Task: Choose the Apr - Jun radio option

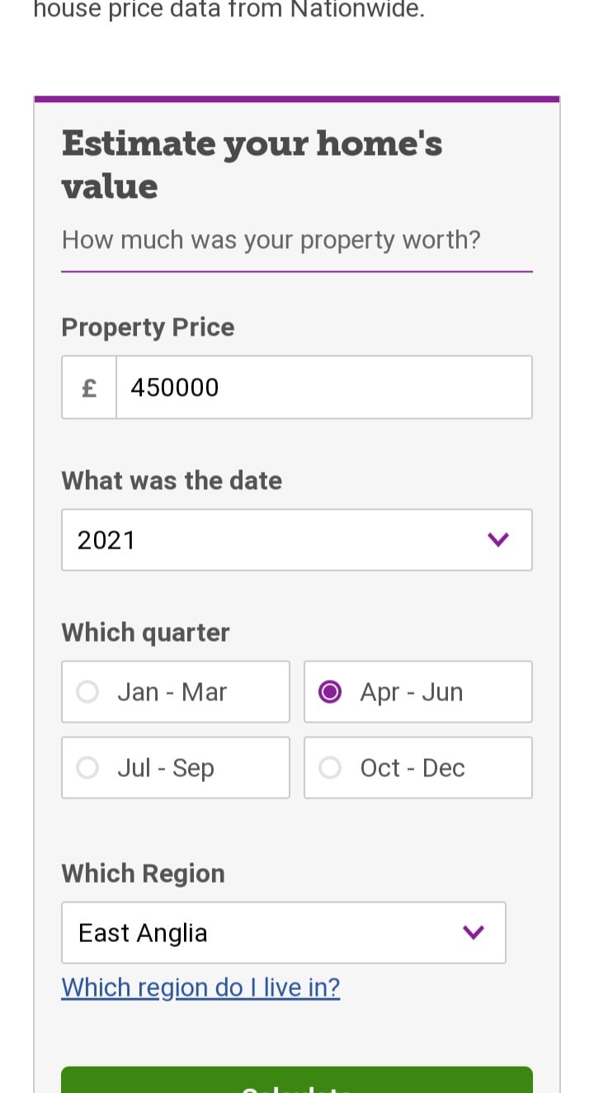Action: [417, 691]
